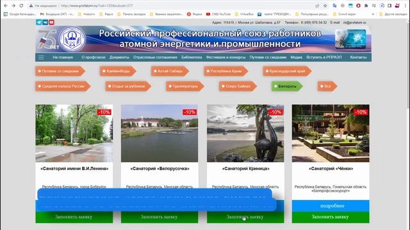The width and height of the screenshot is (410, 230).
Task: Select the Отдых за рубежом filter tag
Action: click(x=128, y=86)
